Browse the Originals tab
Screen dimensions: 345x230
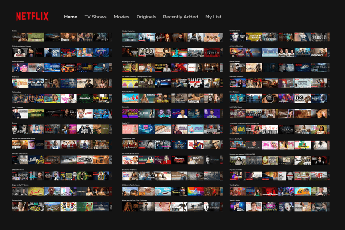tap(146, 17)
